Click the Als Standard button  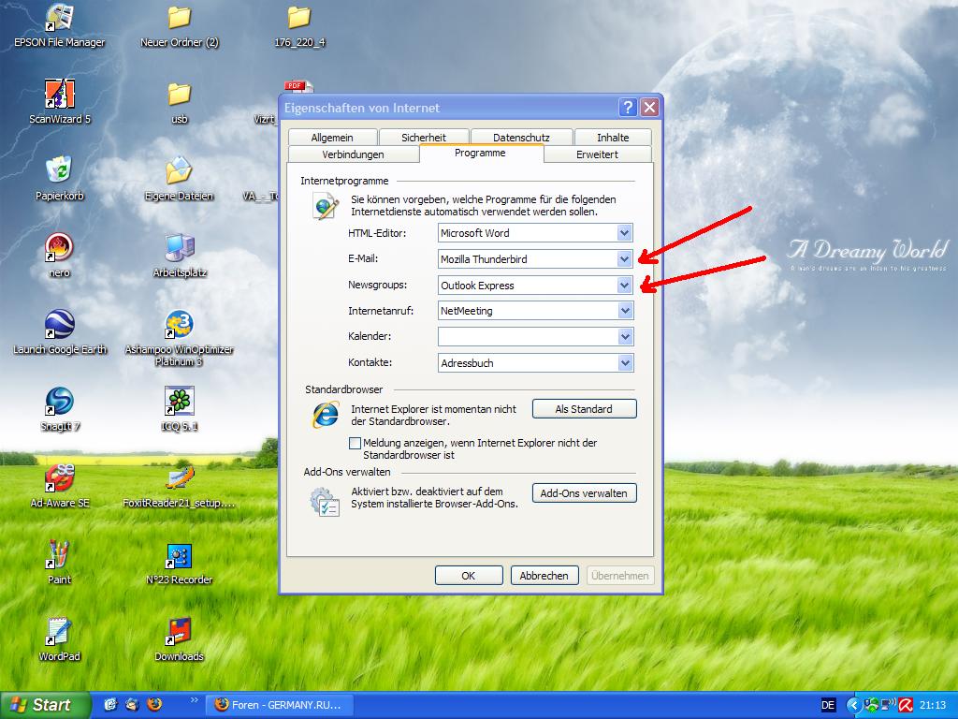pos(584,409)
